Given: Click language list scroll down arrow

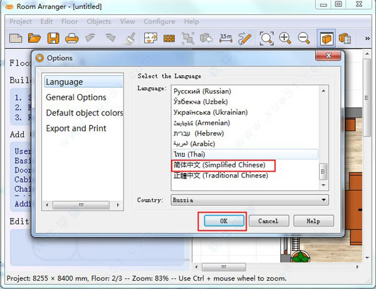Looking at the screenshot, I should [323, 185].
